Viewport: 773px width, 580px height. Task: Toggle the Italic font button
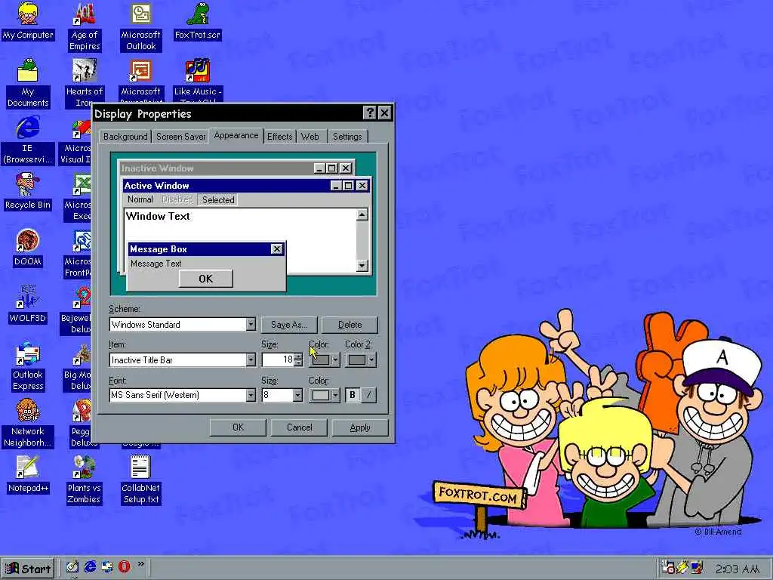368,395
